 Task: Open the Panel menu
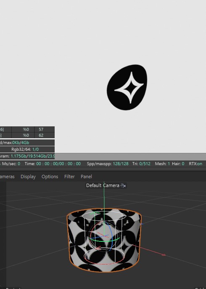86,177
